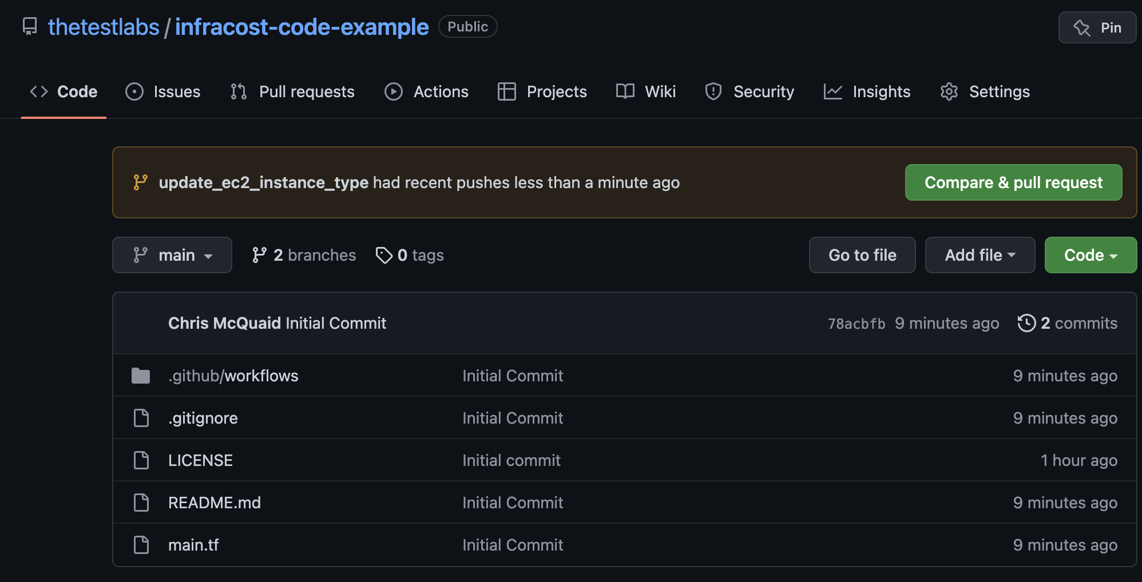Click the Projects table icon
The height and width of the screenshot is (582, 1142).
(507, 91)
